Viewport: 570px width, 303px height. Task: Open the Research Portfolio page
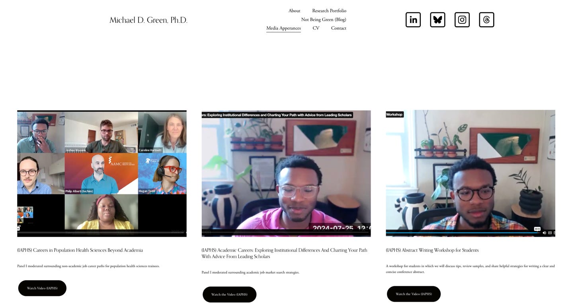pos(329,11)
